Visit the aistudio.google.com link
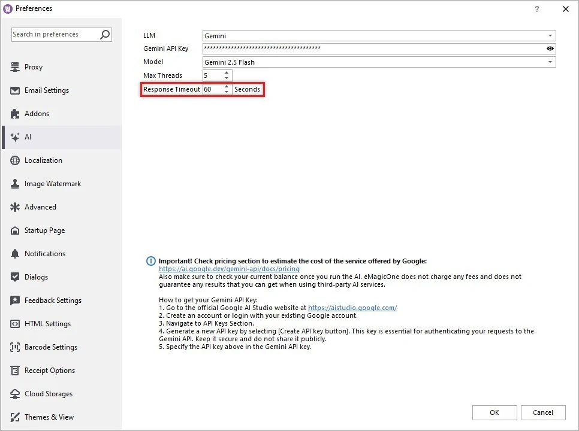The image size is (579, 431). click(x=352, y=308)
